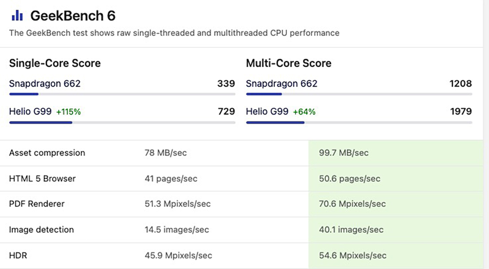Viewport: 489px width, 269px height.
Task: Click the Single-Core Score heading
Action: pos(55,63)
